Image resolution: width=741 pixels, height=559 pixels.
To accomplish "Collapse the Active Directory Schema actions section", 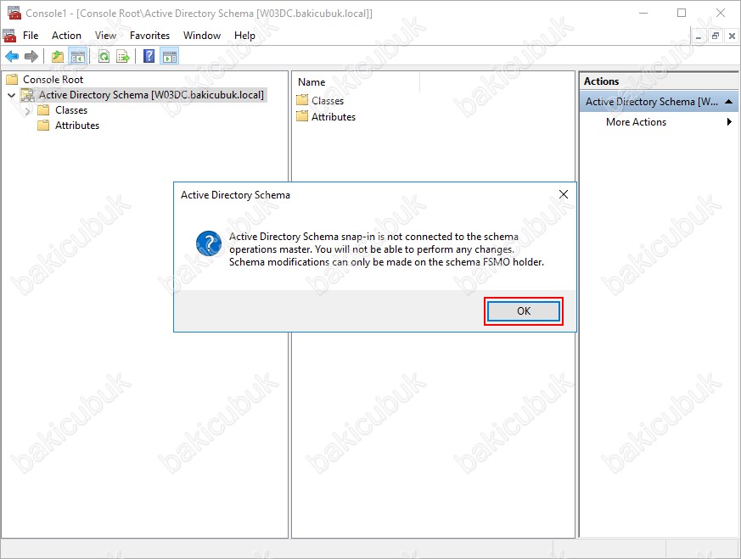I will click(x=729, y=102).
